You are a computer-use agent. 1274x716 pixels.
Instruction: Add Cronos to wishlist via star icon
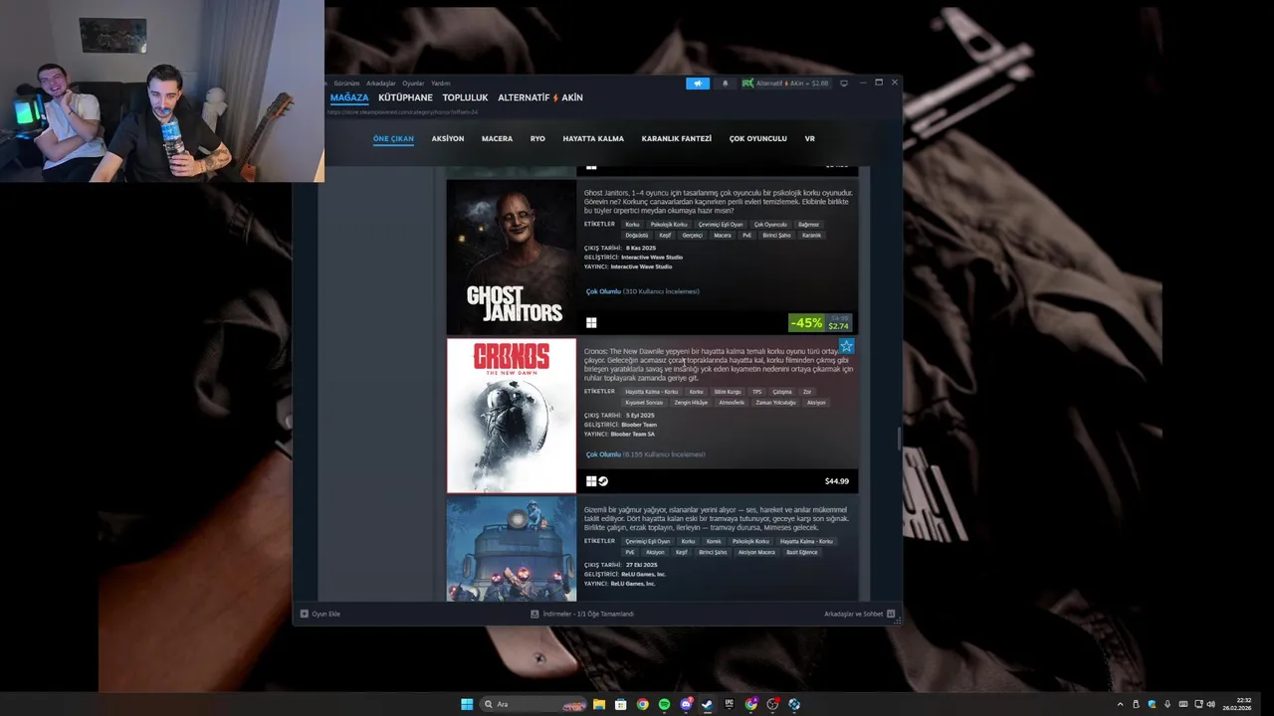(x=846, y=346)
